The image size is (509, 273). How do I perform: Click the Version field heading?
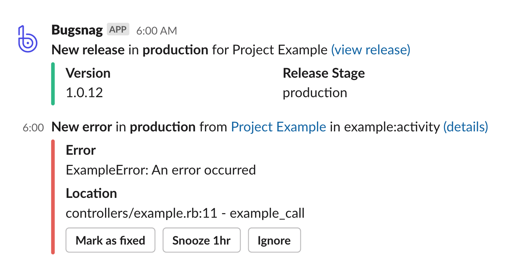(88, 73)
